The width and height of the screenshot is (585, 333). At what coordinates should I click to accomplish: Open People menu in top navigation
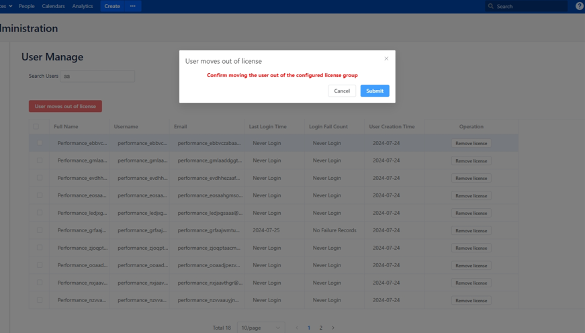tap(26, 6)
